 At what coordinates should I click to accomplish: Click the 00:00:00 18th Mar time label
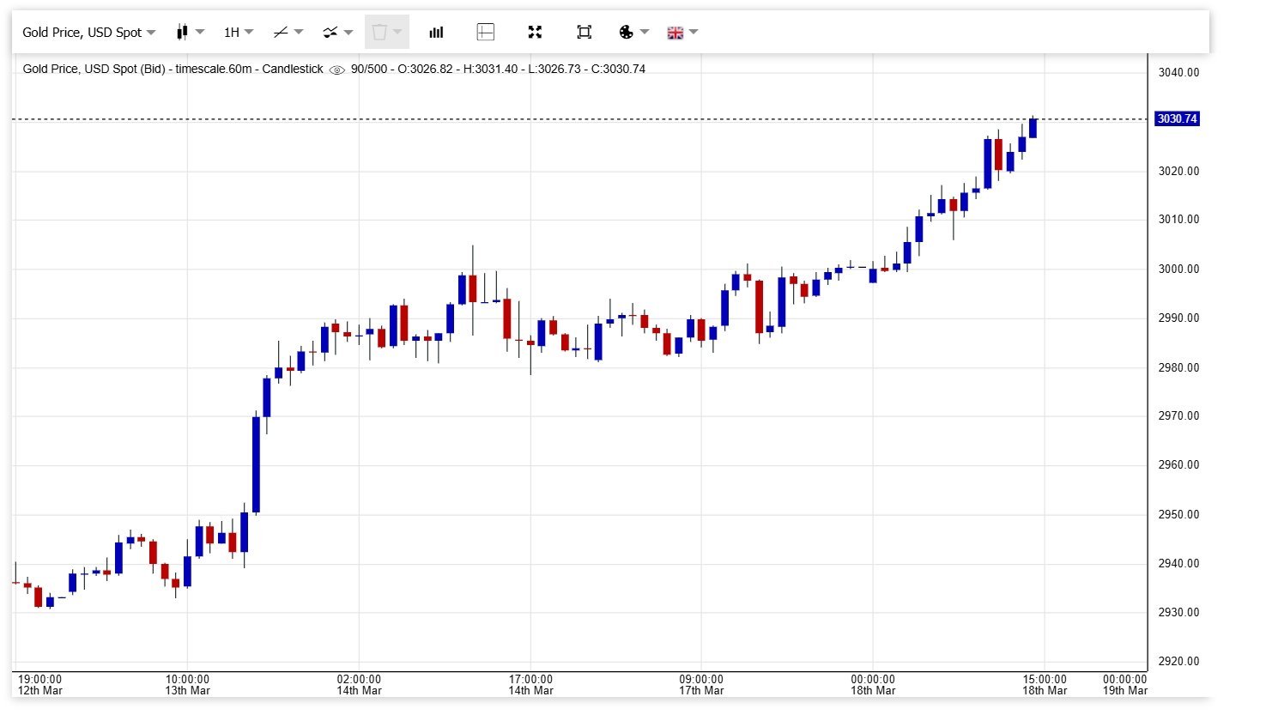(x=873, y=685)
